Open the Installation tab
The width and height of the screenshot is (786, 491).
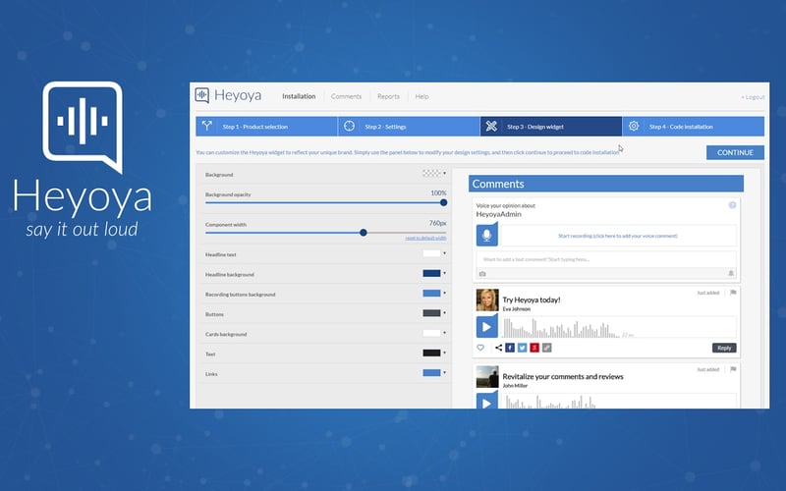(299, 96)
